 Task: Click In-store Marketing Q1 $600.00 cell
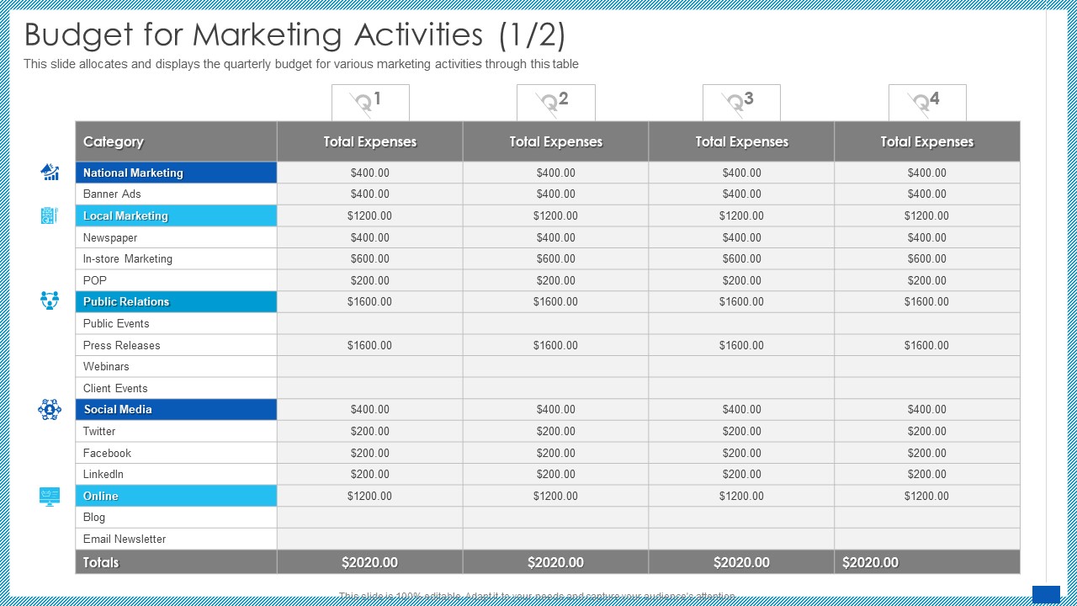[370, 258]
